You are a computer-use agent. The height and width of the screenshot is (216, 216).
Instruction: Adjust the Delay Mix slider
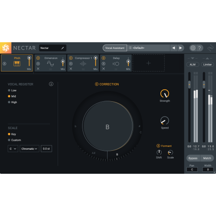128,61
